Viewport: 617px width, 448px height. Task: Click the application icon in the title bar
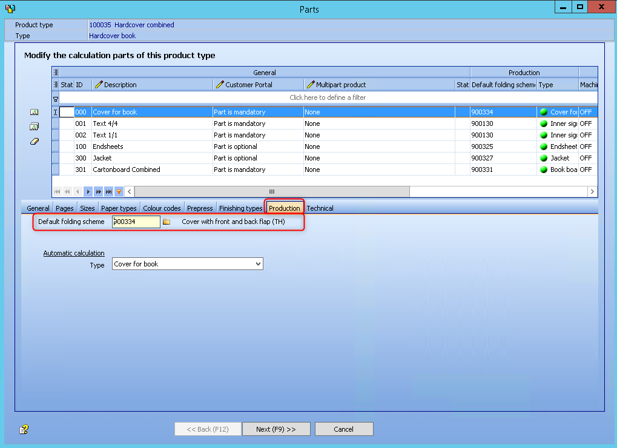coord(10,8)
